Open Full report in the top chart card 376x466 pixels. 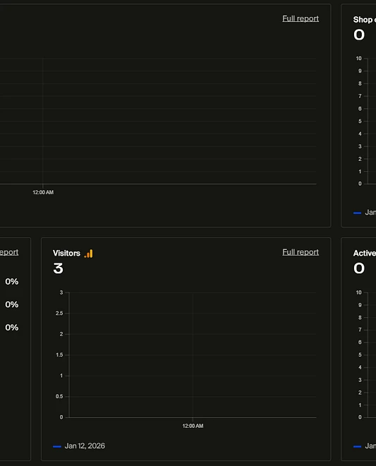tap(301, 18)
